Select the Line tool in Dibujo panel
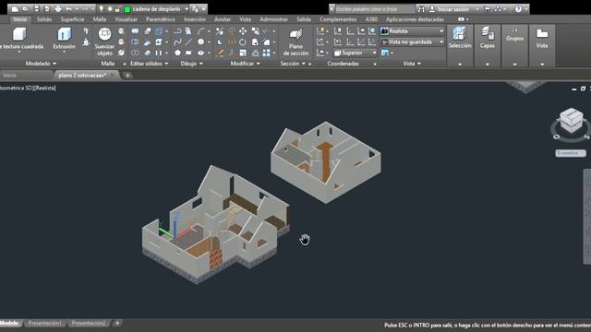Screen dimensions: 591x332 (188, 42)
